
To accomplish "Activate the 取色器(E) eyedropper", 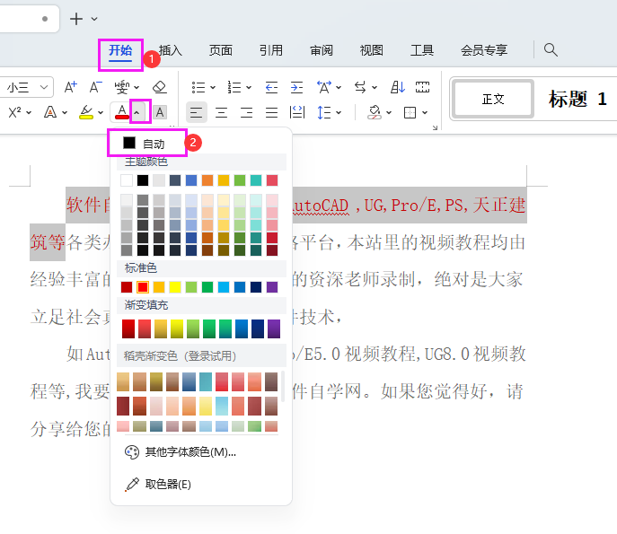I will pyautogui.click(x=158, y=484).
